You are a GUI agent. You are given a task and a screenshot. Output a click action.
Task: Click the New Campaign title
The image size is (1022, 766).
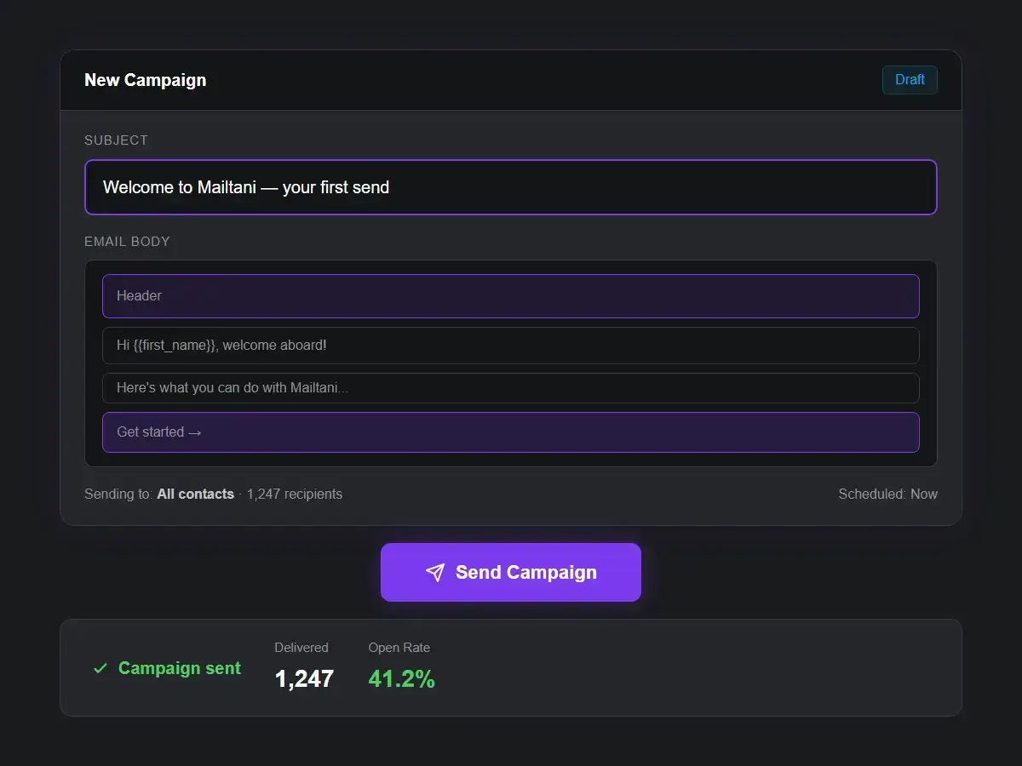[145, 80]
